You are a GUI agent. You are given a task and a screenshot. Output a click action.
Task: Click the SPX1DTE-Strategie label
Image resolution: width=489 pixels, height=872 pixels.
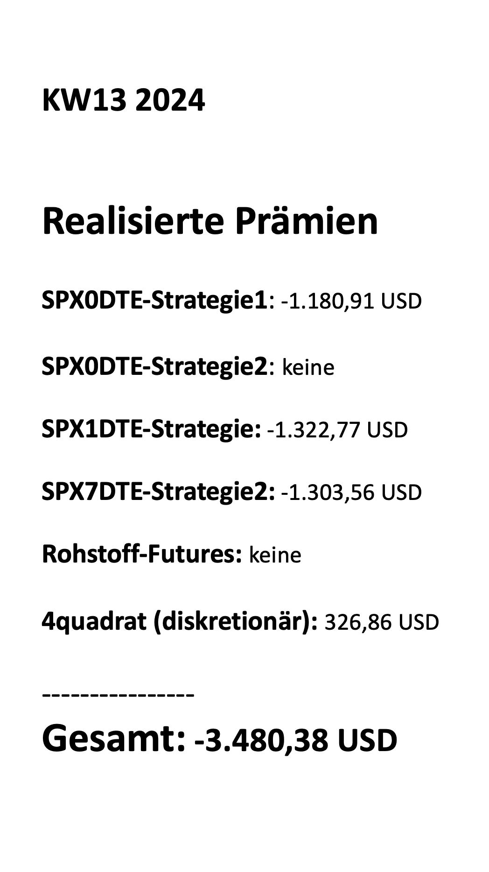pos(151,429)
